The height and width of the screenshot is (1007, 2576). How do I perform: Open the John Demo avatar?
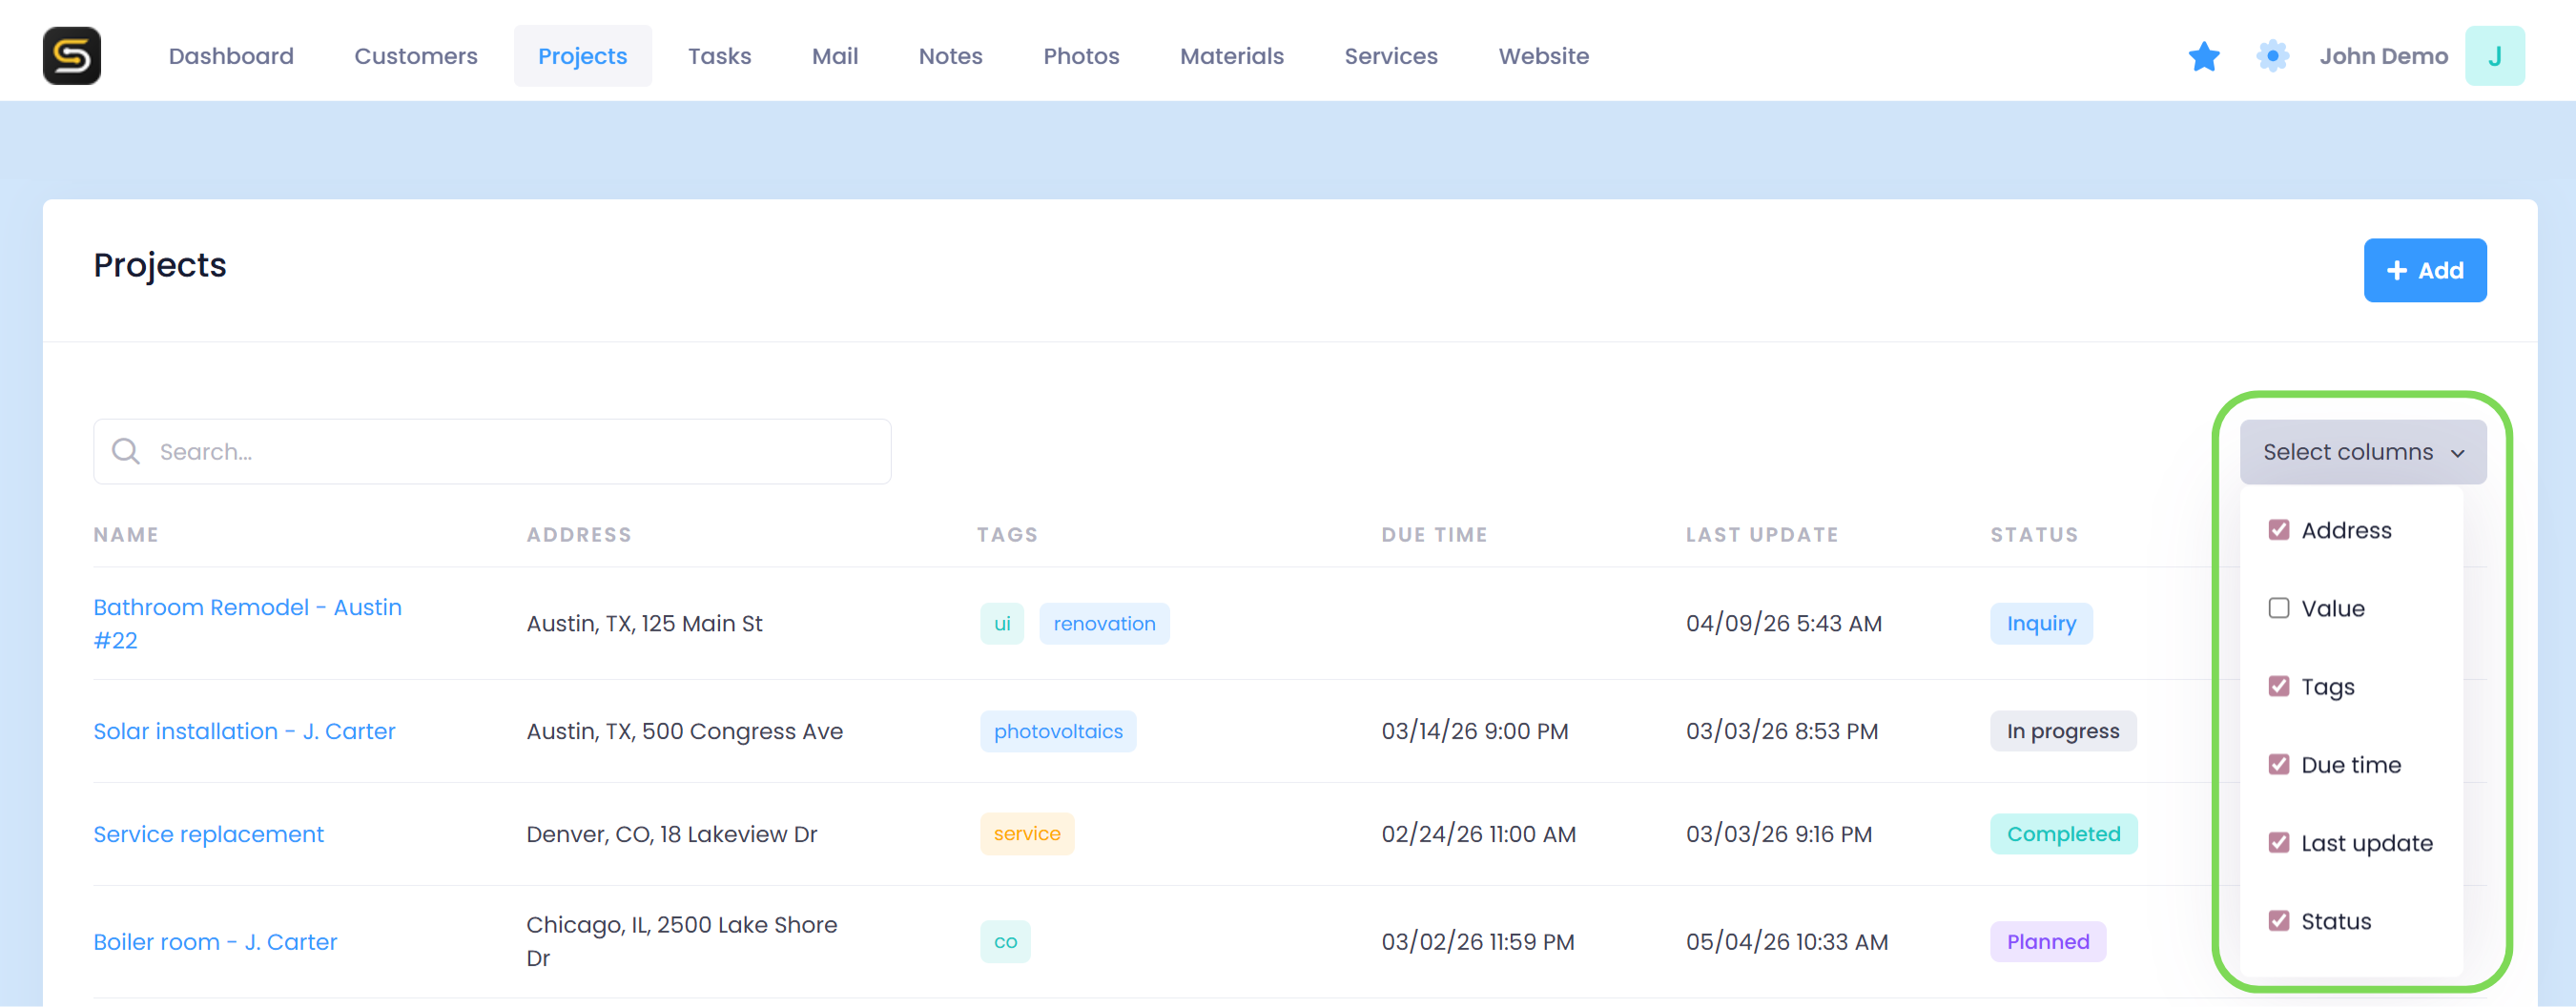pyautogui.click(x=2494, y=56)
